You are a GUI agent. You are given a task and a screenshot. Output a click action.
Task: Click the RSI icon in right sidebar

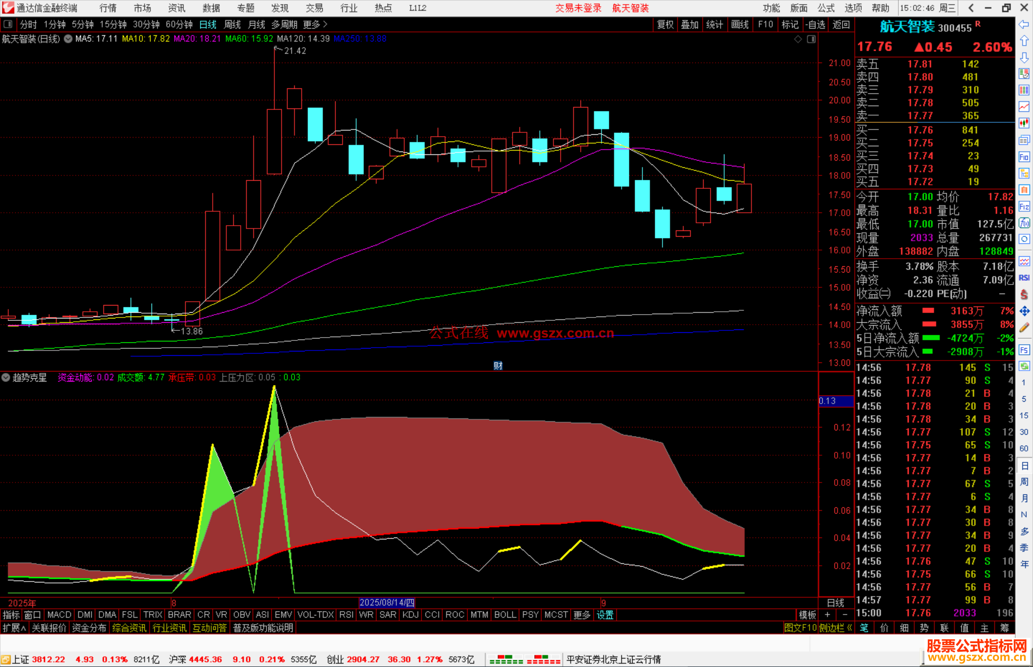[1024, 278]
